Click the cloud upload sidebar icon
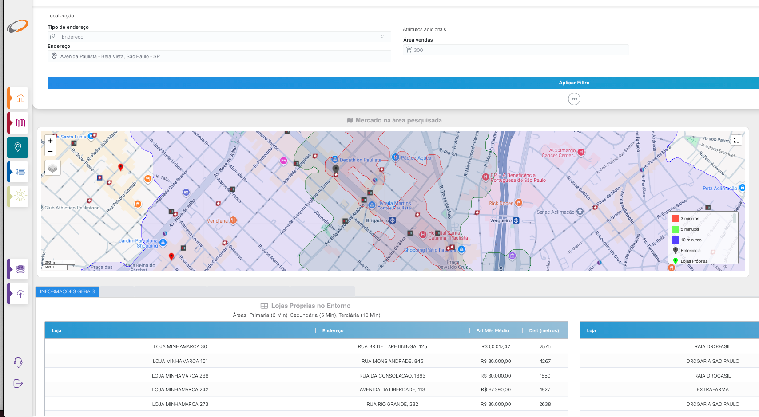Image resolution: width=759 pixels, height=417 pixels. (20, 294)
